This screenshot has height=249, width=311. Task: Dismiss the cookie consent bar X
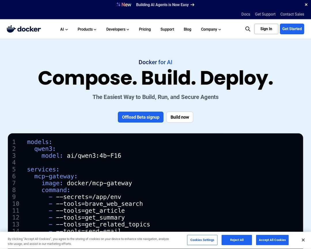[303, 240]
